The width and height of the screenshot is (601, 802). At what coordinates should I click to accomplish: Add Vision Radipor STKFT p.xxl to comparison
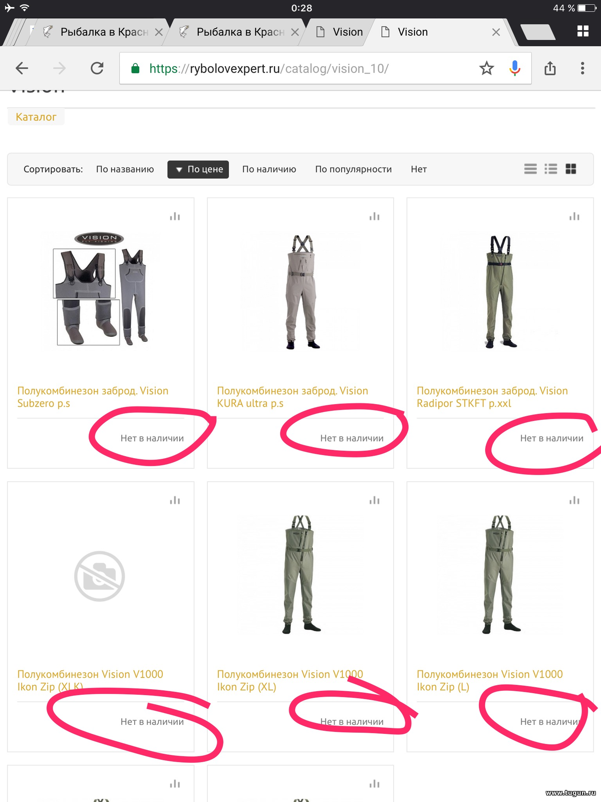(x=574, y=216)
